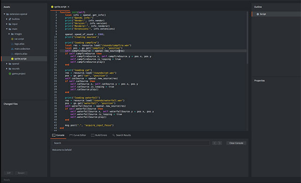
Task: Click the 'Changed Files' panel heading
Action: pyautogui.click(x=10, y=104)
